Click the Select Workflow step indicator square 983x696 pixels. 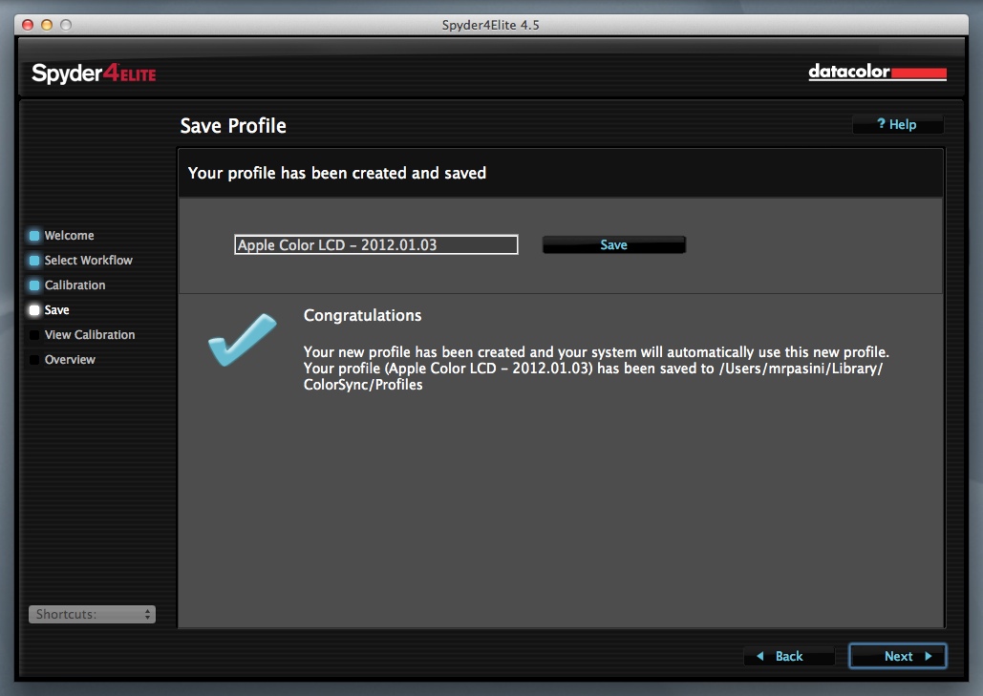[34, 261]
